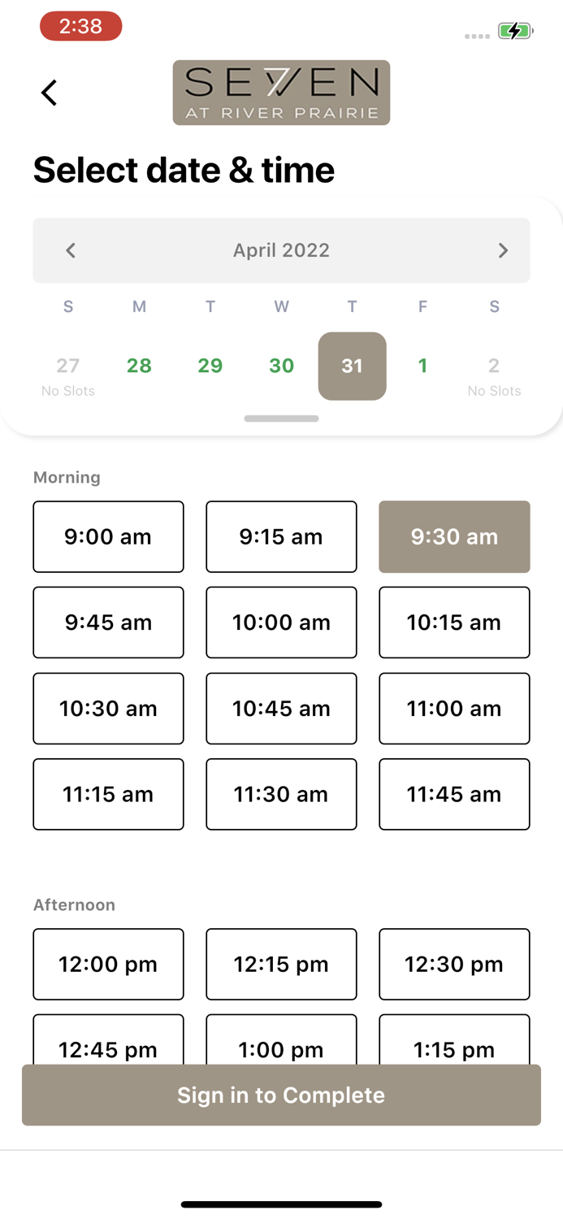Select the 12:00 pm afternoon slot
The height and width of the screenshot is (1219, 563).
click(x=108, y=965)
